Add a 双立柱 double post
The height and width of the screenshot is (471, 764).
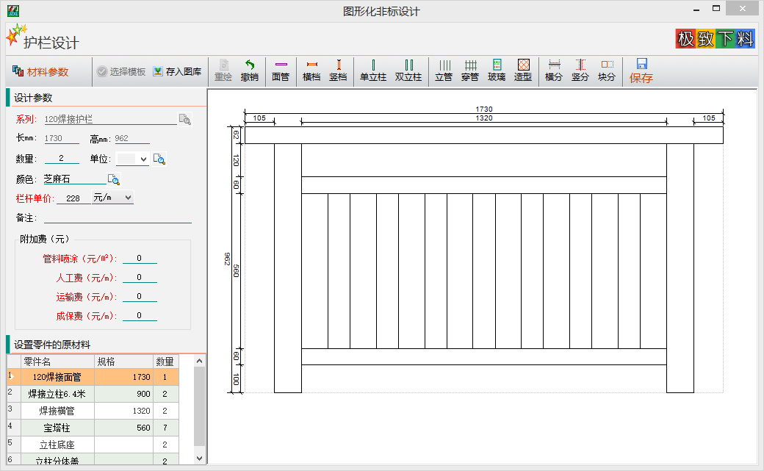408,71
